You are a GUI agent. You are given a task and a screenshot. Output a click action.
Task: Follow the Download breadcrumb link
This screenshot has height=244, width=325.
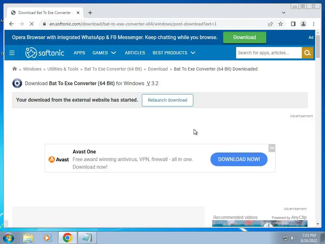click(158, 69)
